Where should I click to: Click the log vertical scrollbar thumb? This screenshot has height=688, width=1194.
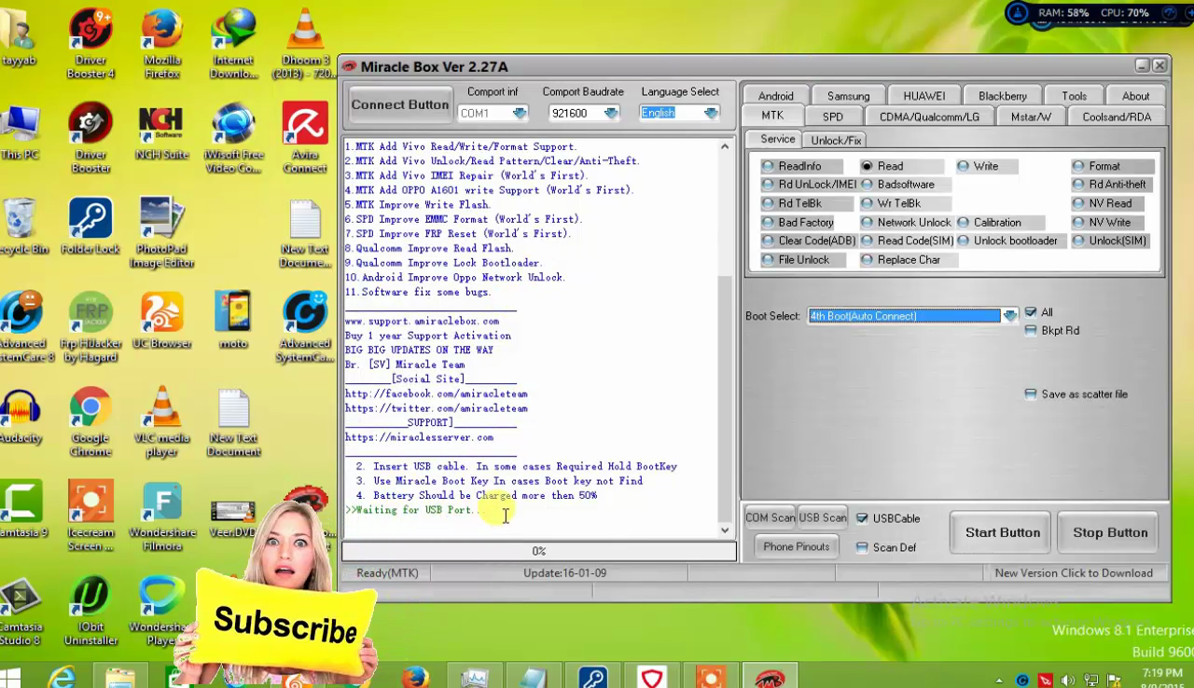click(726, 398)
